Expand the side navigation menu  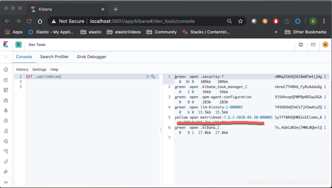[x=6, y=182]
